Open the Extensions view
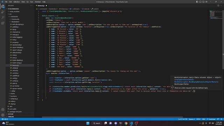 [x=3, y=23]
